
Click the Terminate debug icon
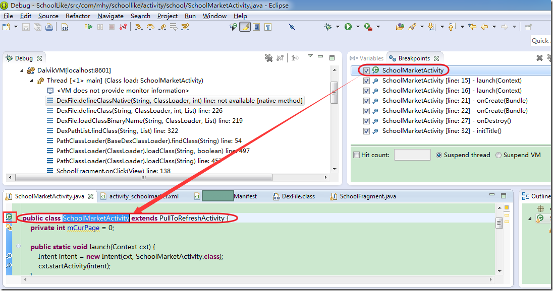tap(112, 27)
